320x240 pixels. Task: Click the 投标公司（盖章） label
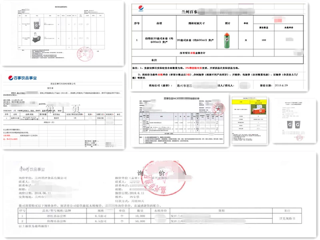click(160, 86)
